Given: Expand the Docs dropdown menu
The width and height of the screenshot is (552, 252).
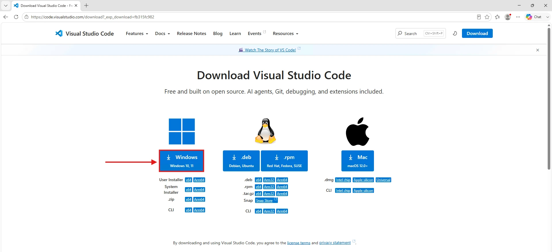Looking at the screenshot, I should click(x=163, y=34).
